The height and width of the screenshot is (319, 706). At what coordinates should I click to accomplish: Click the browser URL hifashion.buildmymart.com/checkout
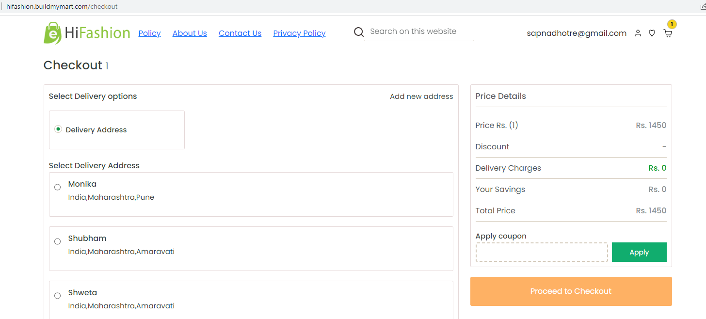click(62, 7)
